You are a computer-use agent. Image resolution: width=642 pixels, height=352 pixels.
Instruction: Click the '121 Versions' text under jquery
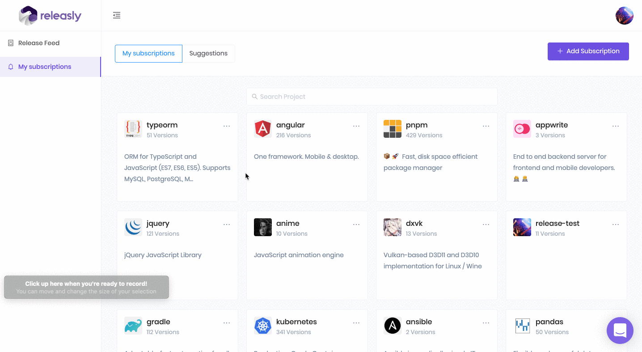pos(163,234)
